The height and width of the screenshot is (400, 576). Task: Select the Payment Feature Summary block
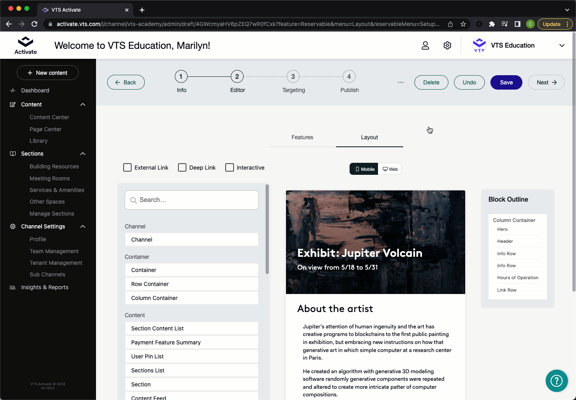(192, 342)
